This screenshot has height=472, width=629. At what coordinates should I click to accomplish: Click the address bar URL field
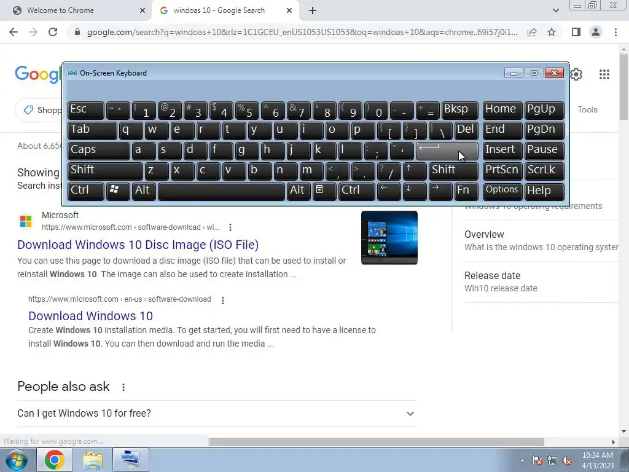click(x=302, y=32)
